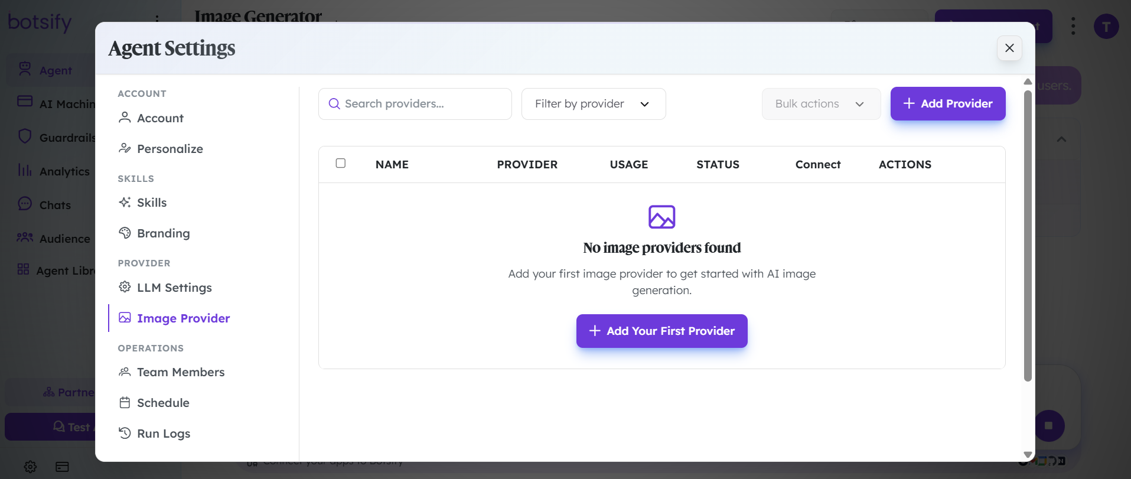
Task: Click Add Your First Provider button
Action: [x=662, y=331]
